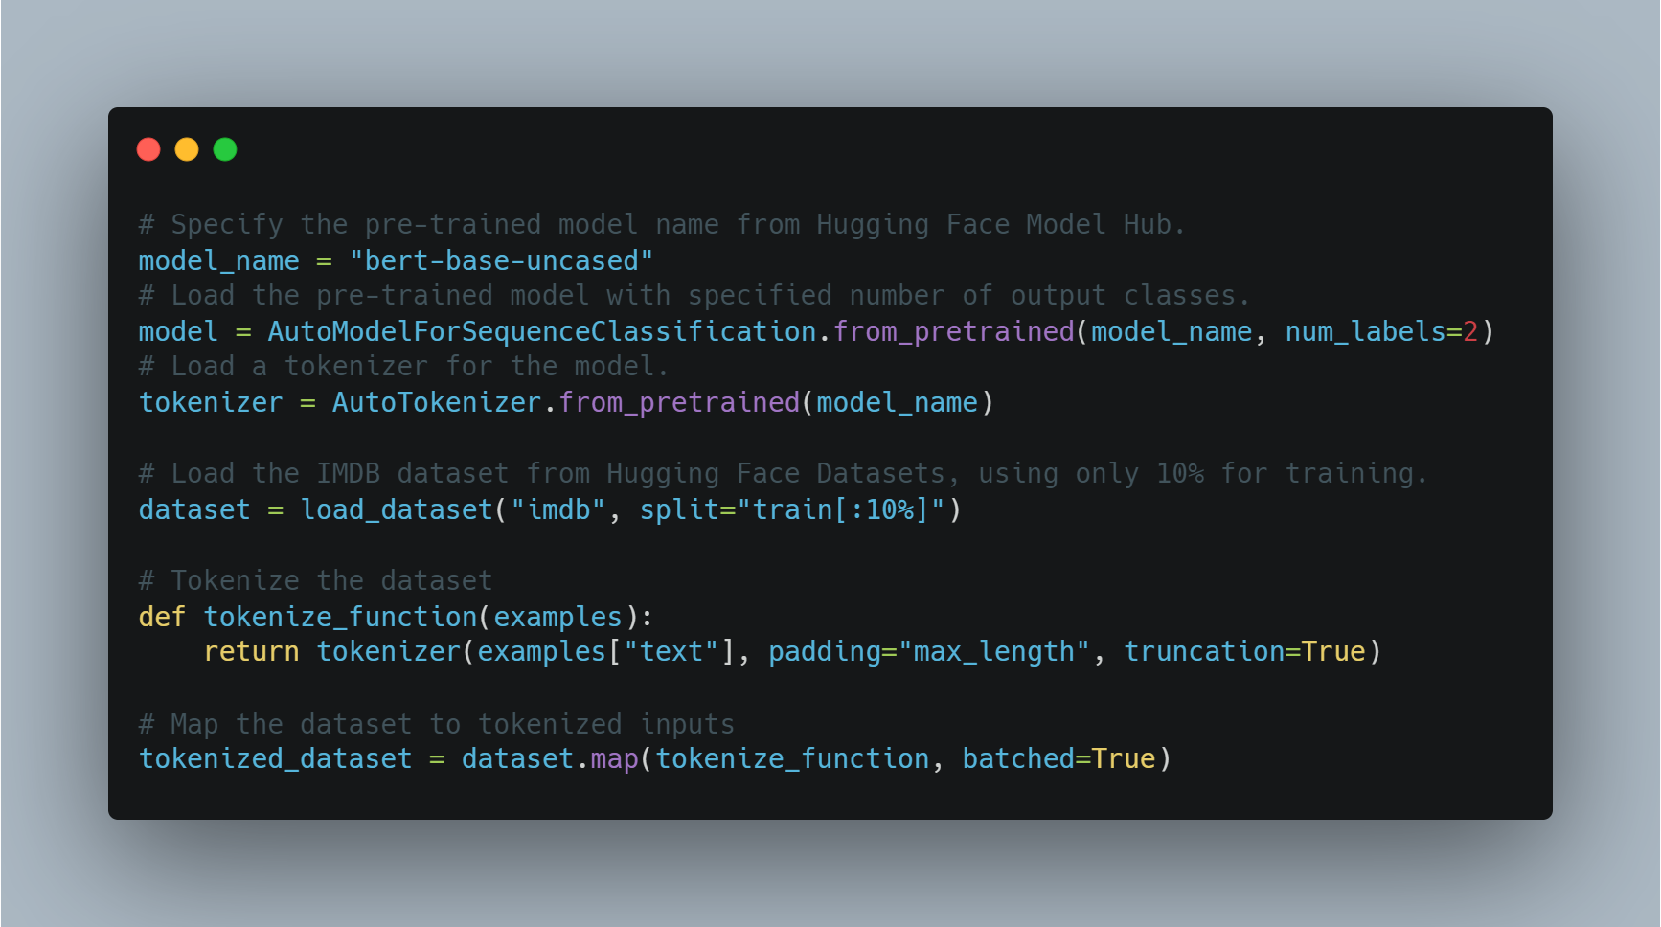Click the load_dataset function call
Image resolution: width=1661 pixels, height=927 pixels.
[x=397, y=509]
